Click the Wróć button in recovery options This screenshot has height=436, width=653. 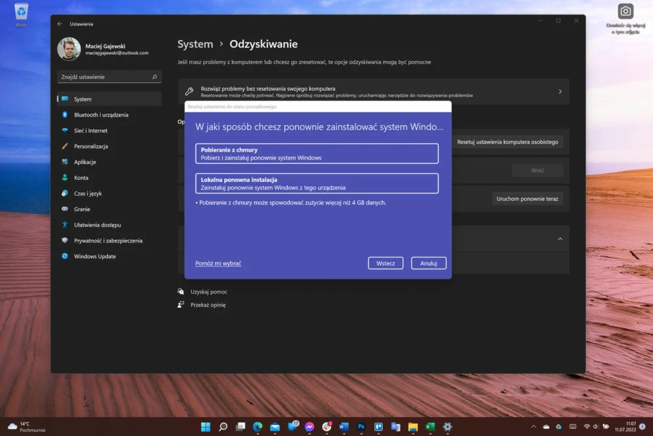click(537, 170)
